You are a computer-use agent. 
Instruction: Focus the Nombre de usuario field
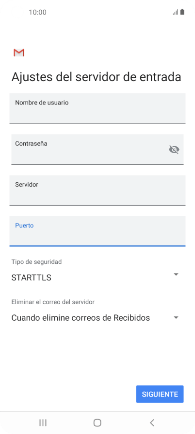click(97, 108)
